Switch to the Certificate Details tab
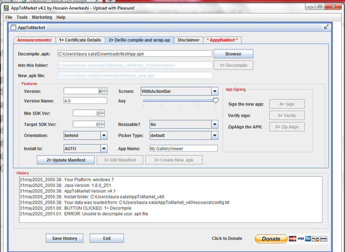Screen dimensions: 345x252 pos(80,40)
